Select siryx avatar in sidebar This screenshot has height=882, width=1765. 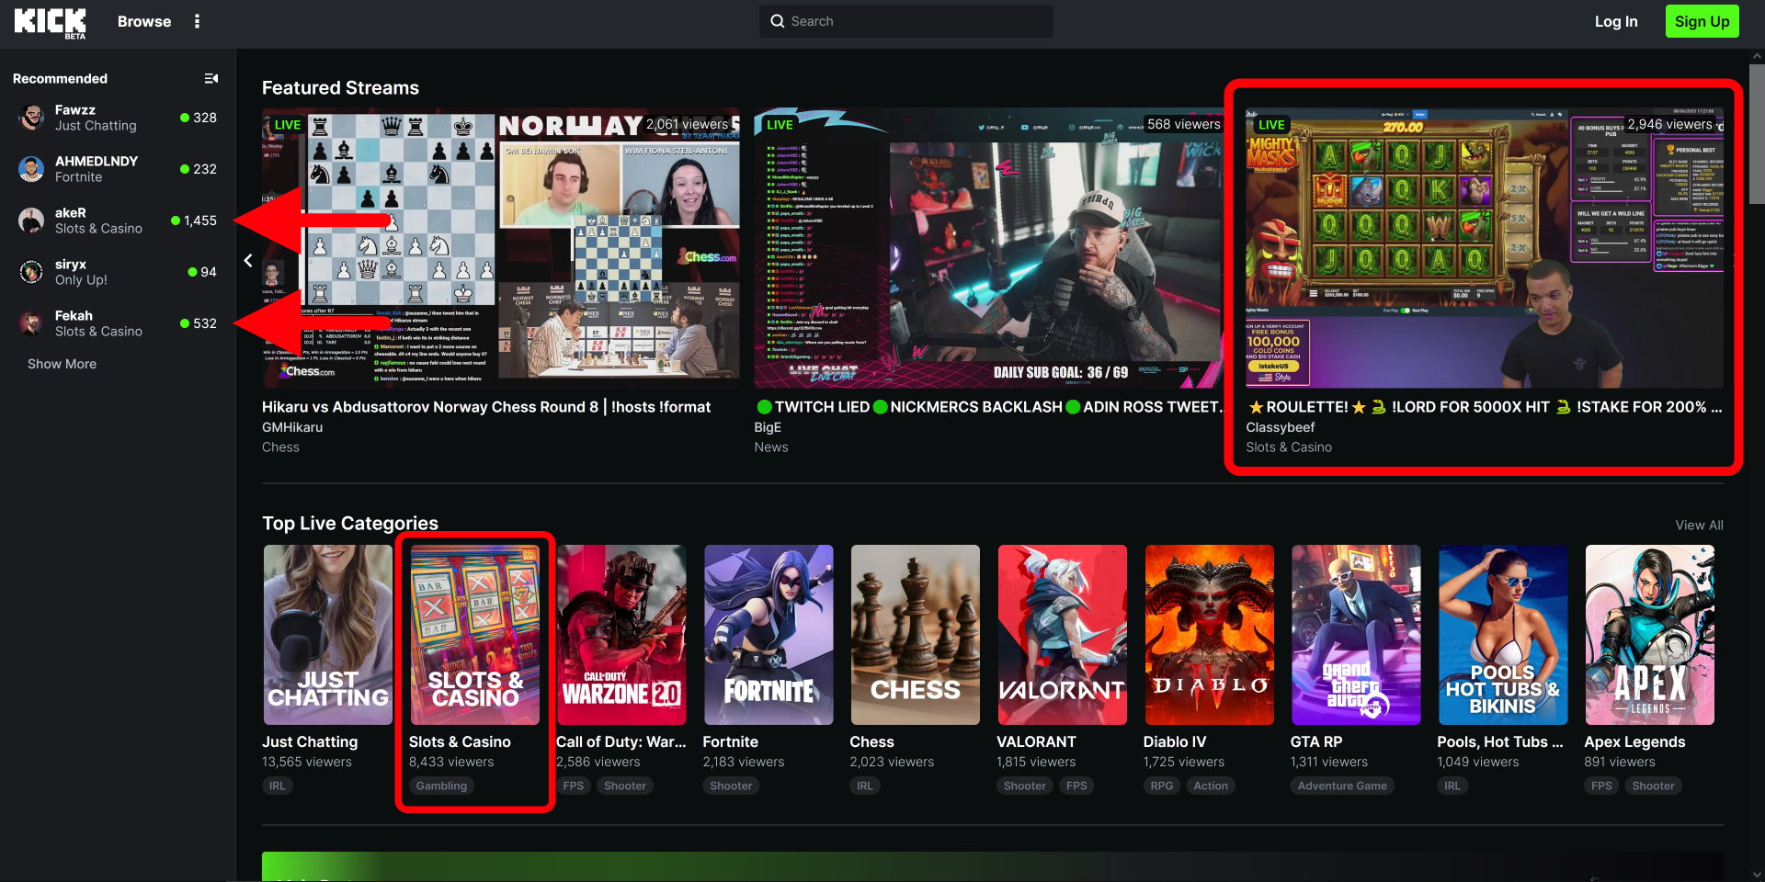coord(31,272)
